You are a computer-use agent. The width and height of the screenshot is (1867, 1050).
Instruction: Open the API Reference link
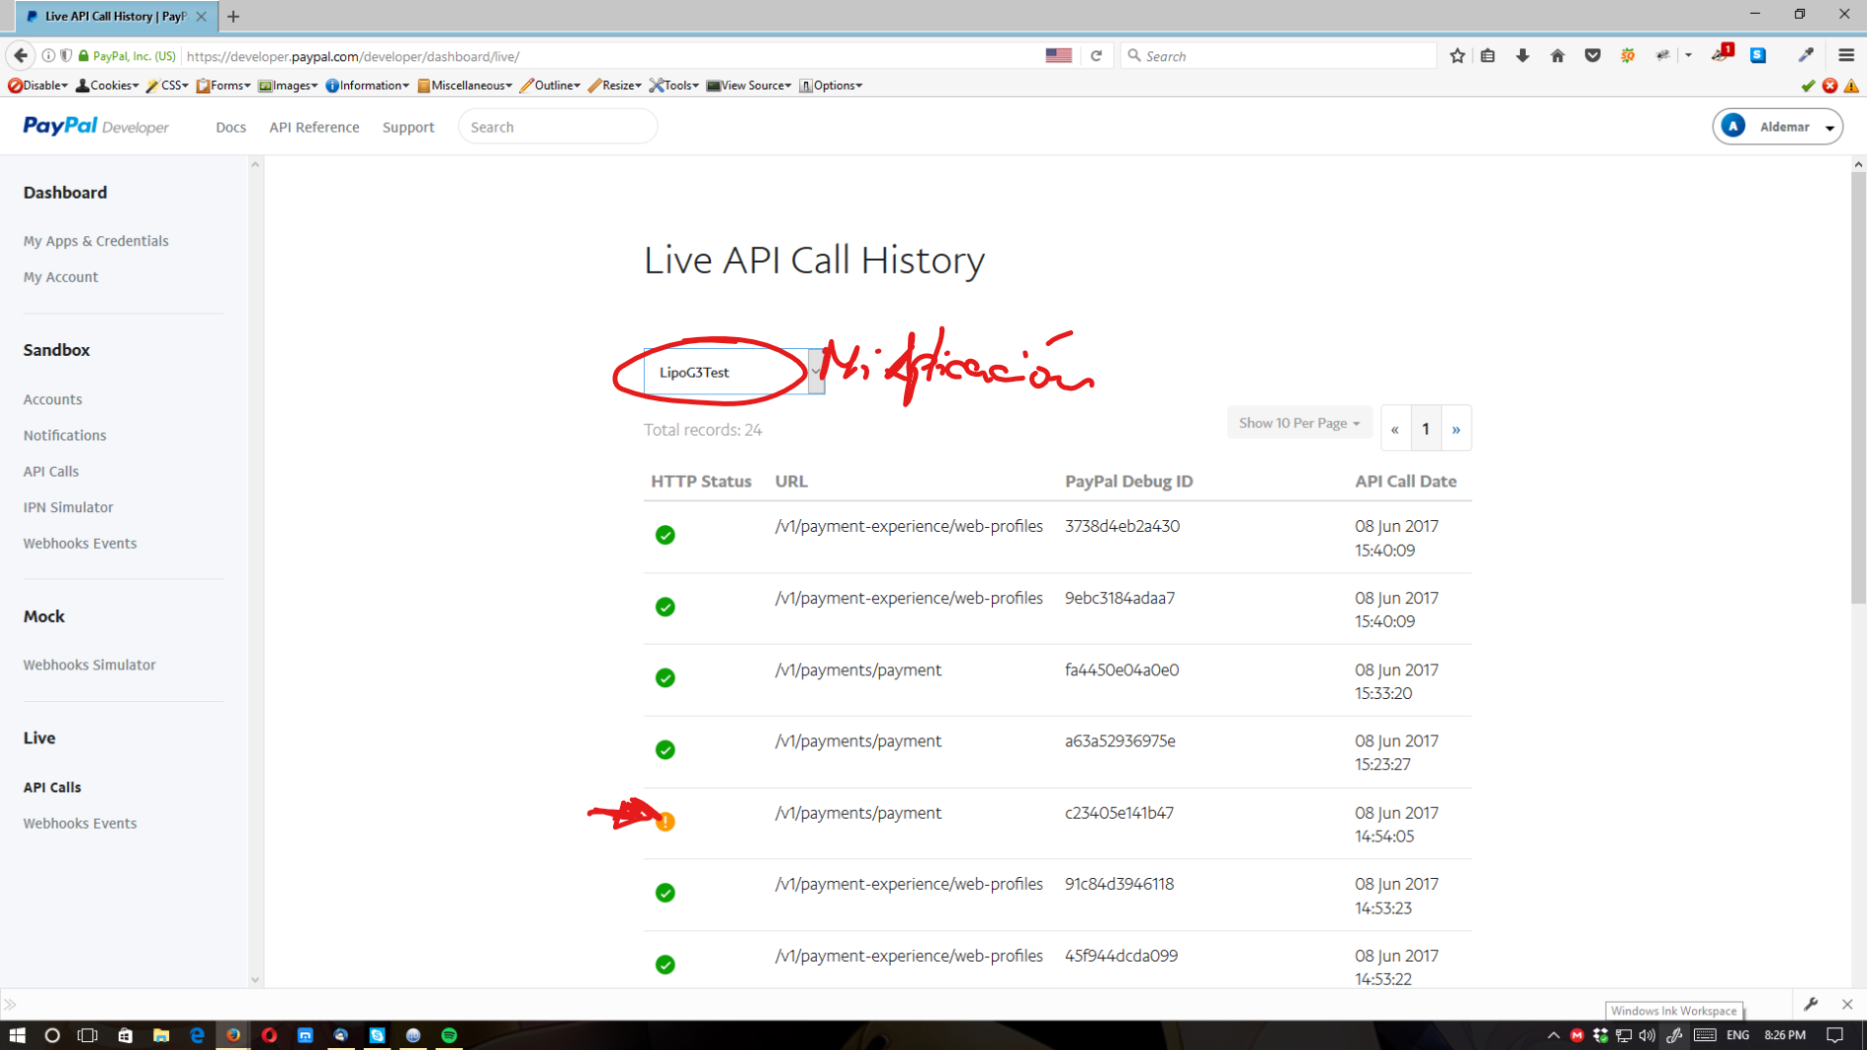[x=313, y=127]
